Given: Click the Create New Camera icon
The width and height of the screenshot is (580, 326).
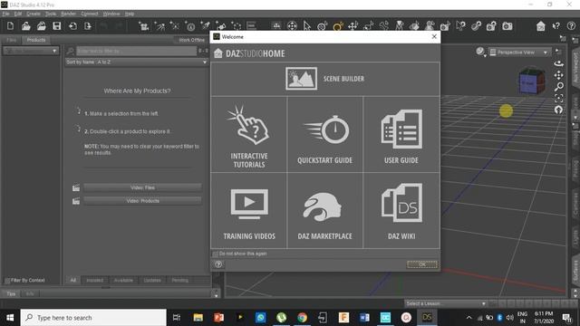Looking at the screenshot, I should (x=144, y=26).
